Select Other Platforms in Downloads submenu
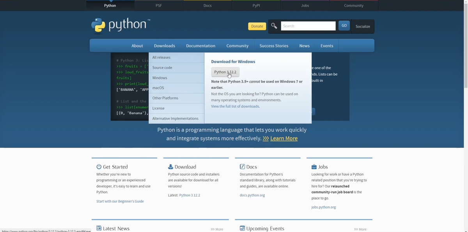 (x=176, y=98)
